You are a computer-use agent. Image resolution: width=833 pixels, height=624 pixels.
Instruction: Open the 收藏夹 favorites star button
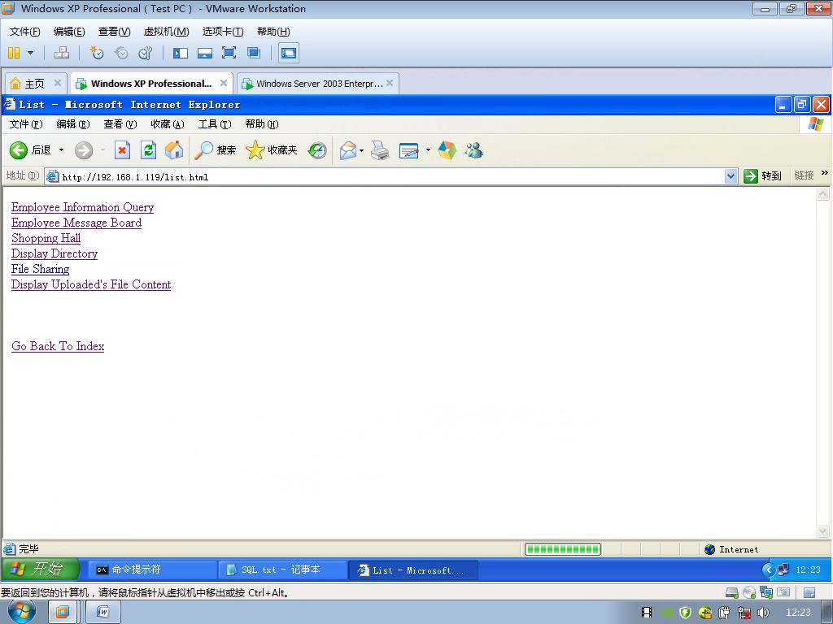272,150
